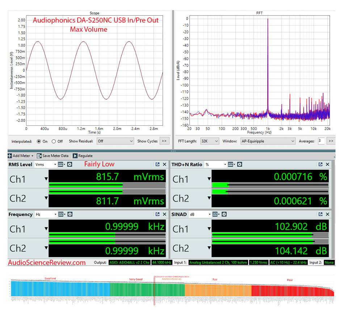The width and height of the screenshot is (343, 326).
Task: Select the Interpolated On radio button
Action: pos(39,141)
